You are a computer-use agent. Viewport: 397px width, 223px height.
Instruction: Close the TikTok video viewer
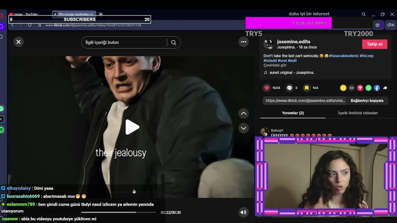(19, 42)
